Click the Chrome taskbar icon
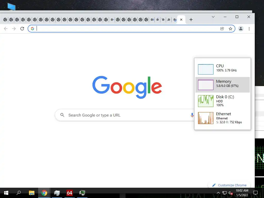This screenshot has width=264, height=198. (44, 193)
